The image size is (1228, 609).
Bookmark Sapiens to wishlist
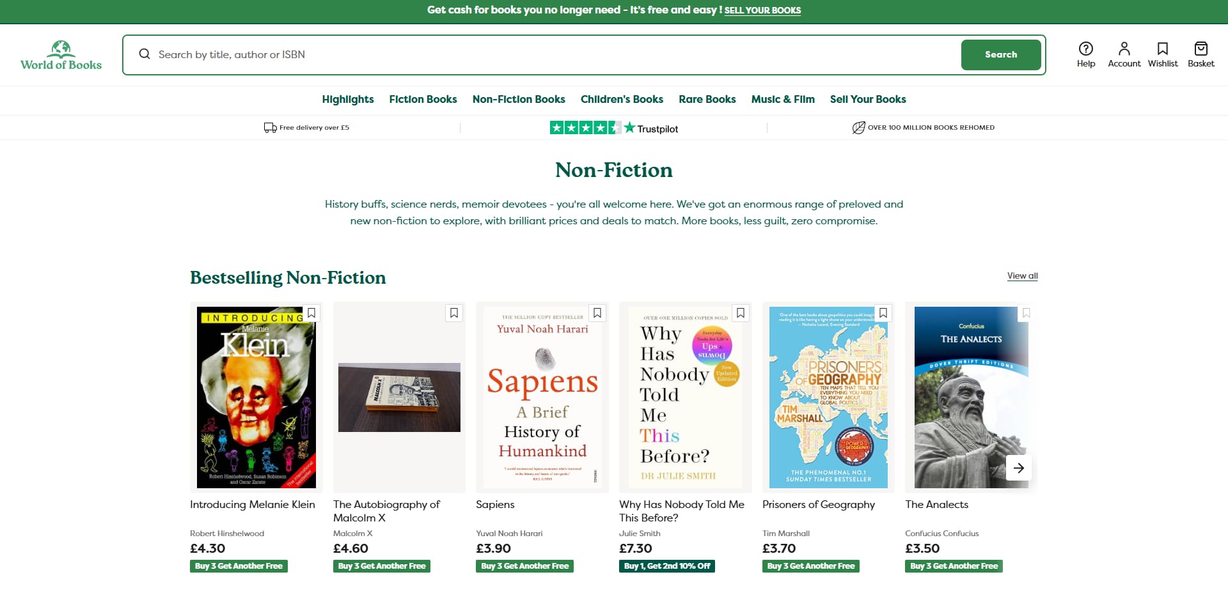click(597, 313)
